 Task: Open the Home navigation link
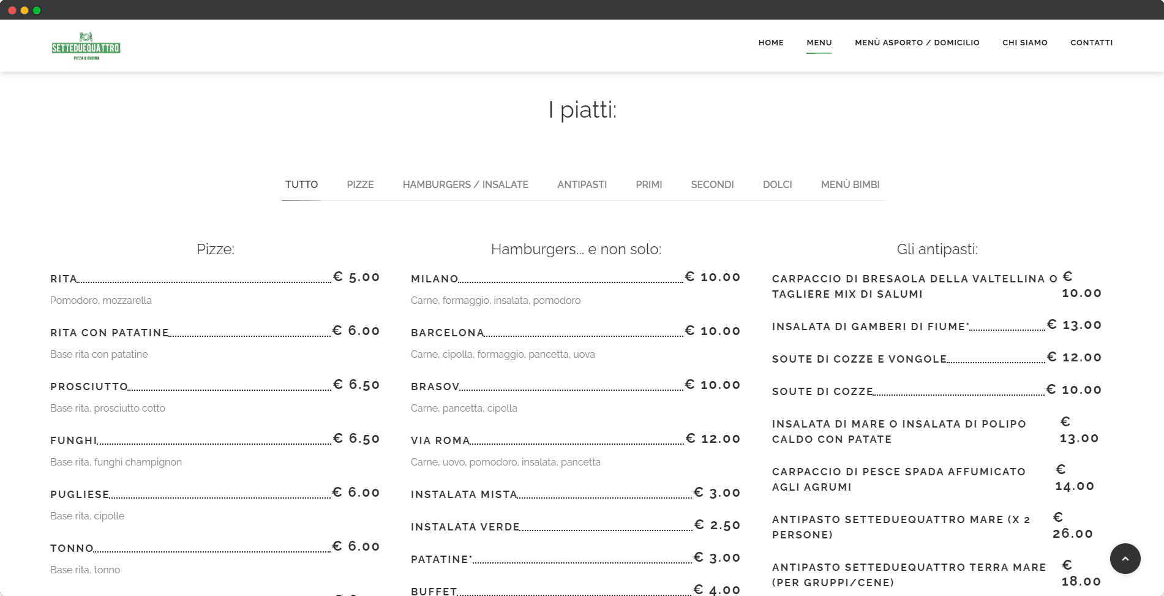tap(771, 43)
